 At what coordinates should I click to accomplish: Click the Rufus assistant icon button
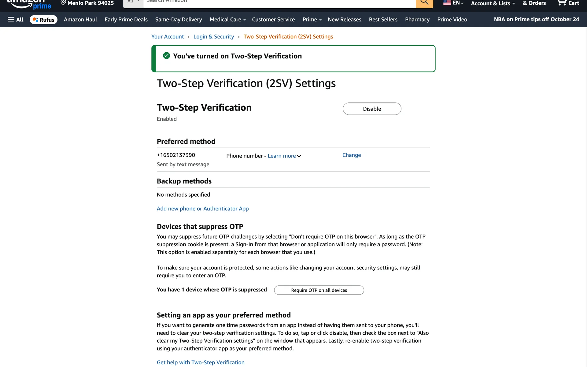[43, 20]
